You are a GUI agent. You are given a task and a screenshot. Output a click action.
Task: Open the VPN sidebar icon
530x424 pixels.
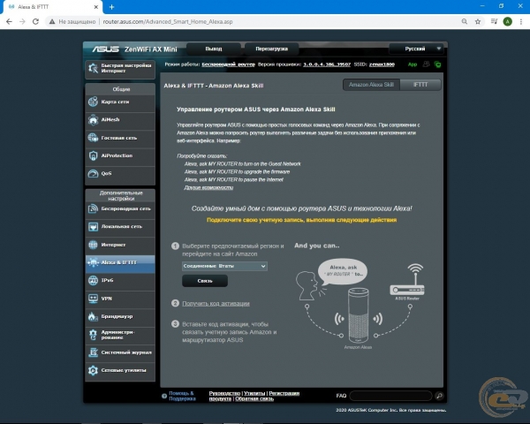tap(93, 299)
